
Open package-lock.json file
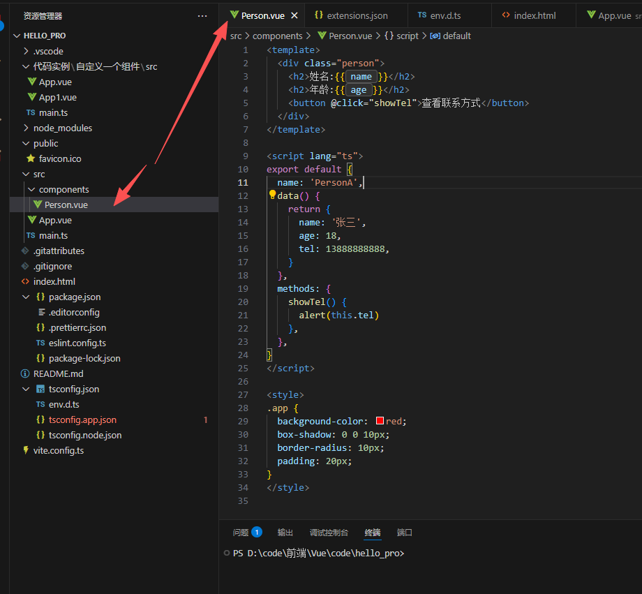(x=114, y=359)
